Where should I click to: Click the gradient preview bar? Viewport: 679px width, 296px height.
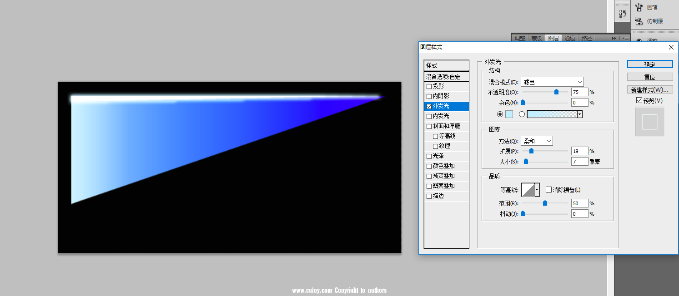click(x=552, y=114)
